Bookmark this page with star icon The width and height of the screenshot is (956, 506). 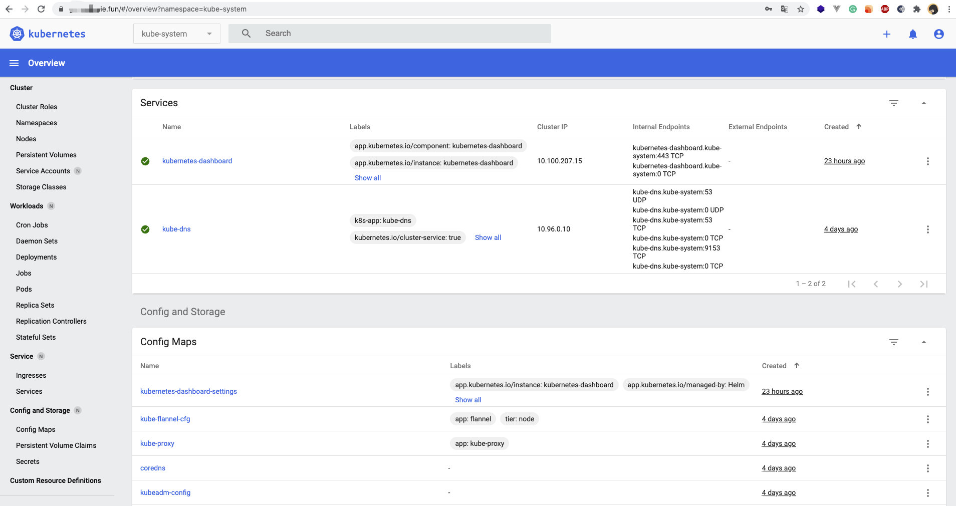[801, 9]
